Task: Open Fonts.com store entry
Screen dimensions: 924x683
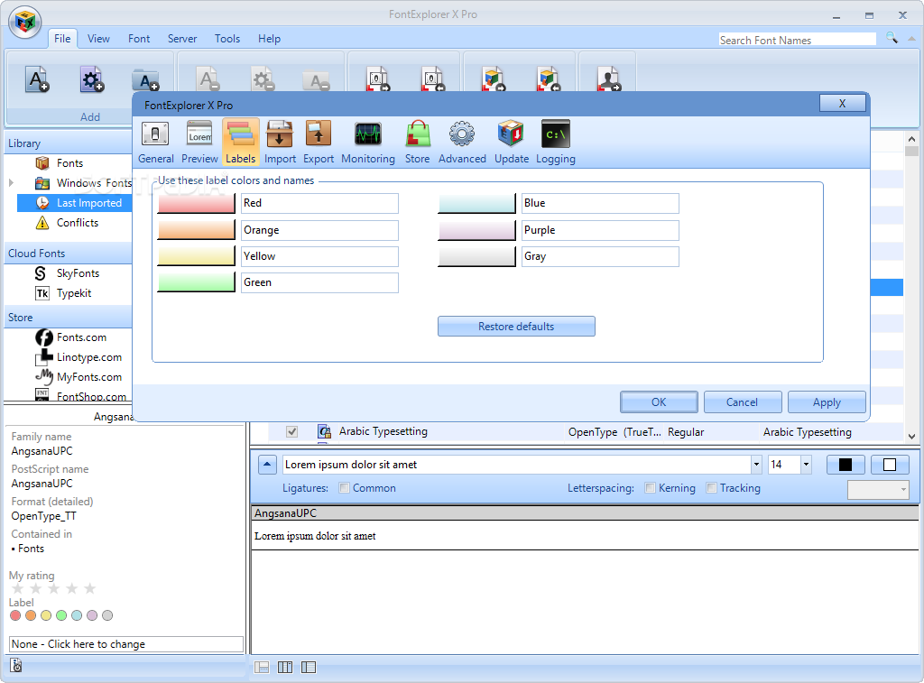Action: pyautogui.click(x=81, y=337)
